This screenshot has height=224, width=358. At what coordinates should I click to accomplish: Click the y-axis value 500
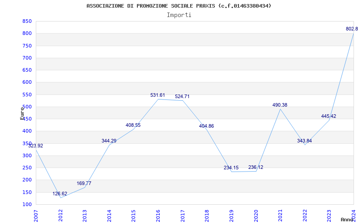(27, 107)
